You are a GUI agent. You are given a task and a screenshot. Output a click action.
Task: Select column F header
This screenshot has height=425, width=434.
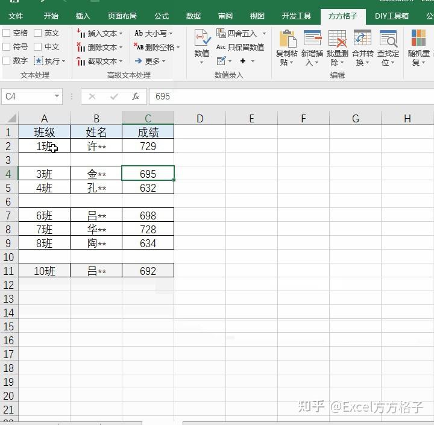click(304, 118)
